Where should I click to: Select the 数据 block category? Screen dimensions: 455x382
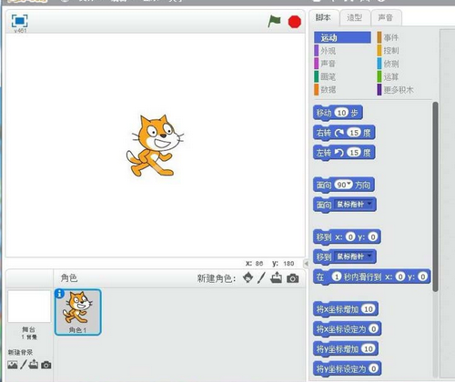329,90
